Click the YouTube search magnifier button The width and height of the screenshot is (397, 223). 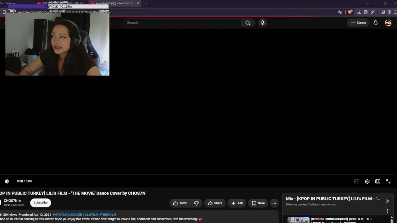click(x=248, y=23)
